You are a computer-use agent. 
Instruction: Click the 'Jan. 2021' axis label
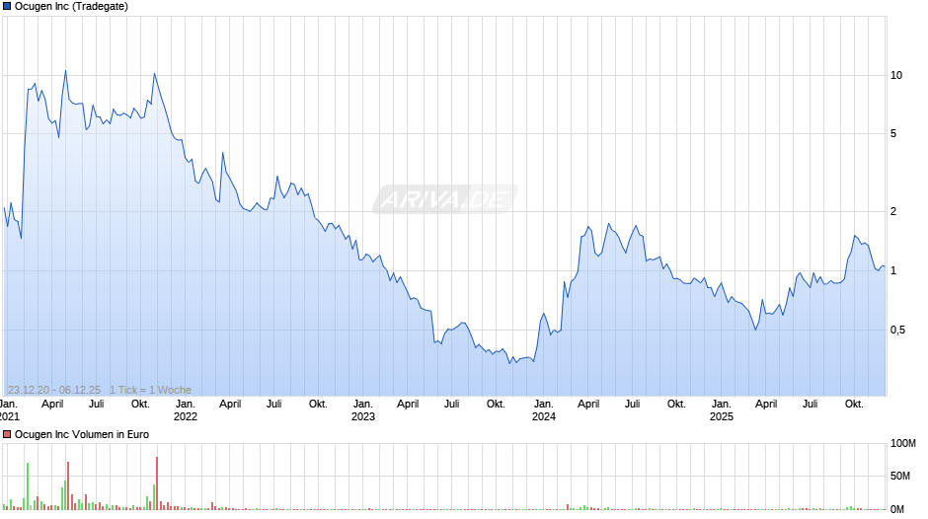[x=10, y=410]
